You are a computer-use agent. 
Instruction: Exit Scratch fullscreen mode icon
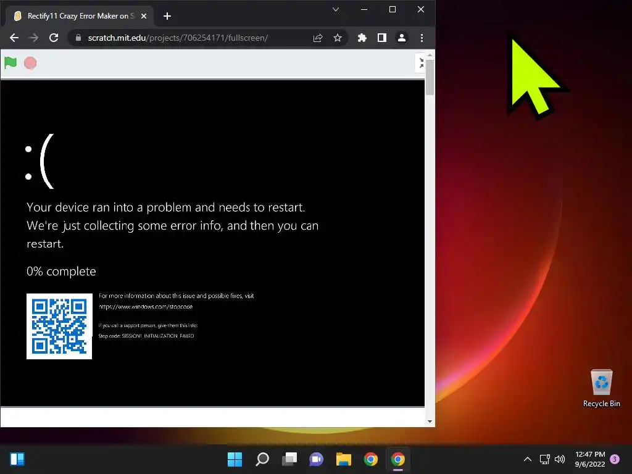(421, 64)
